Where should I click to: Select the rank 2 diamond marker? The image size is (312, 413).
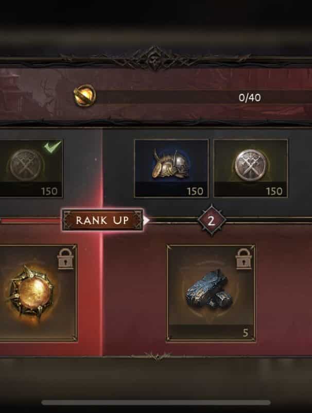pos(212,220)
